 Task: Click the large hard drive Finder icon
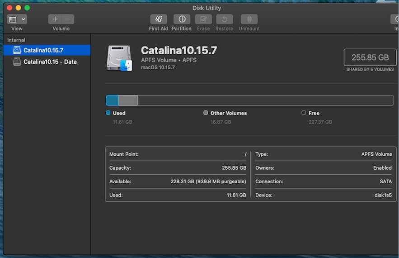pyautogui.click(x=119, y=58)
